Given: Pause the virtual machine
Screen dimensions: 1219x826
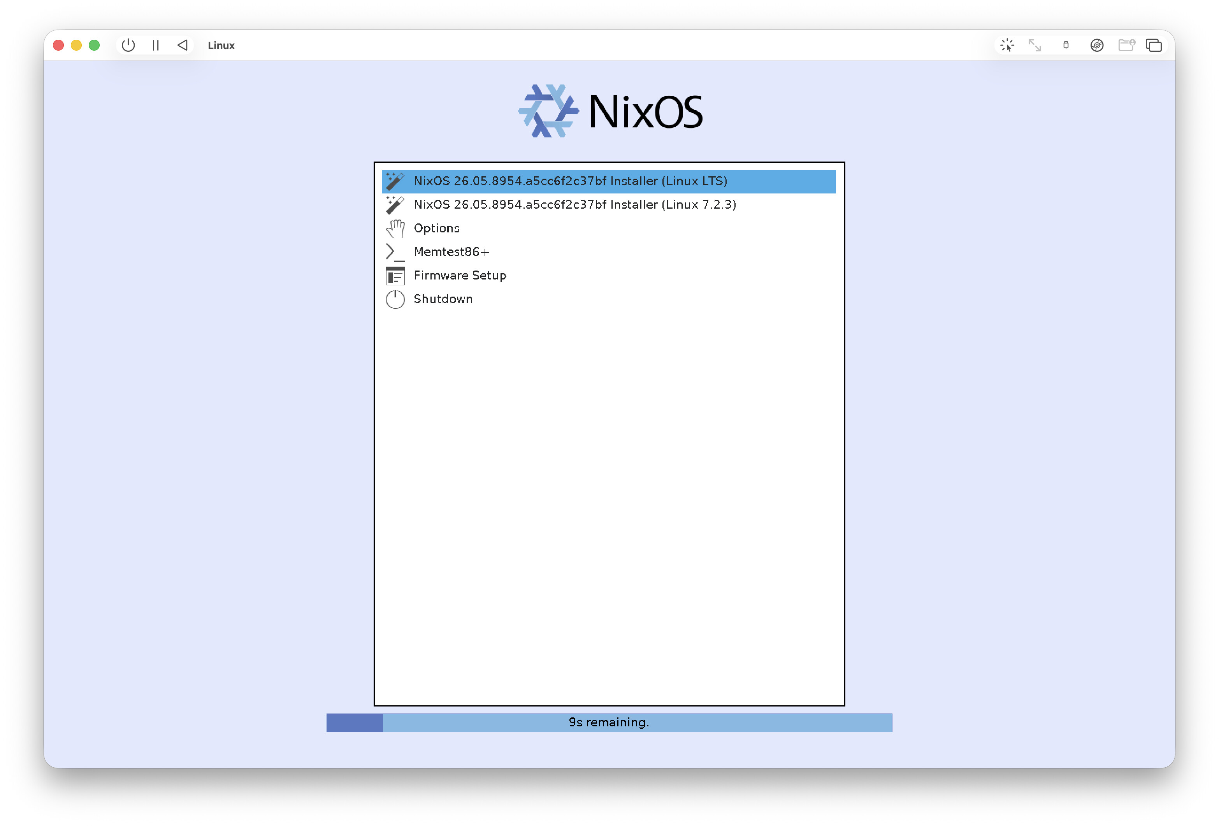Looking at the screenshot, I should (155, 45).
